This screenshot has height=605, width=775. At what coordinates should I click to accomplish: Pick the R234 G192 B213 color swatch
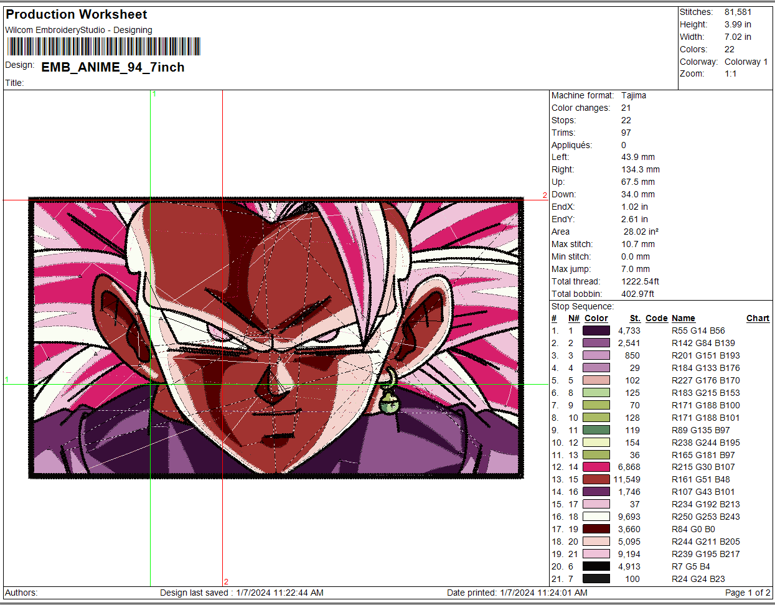(596, 504)
